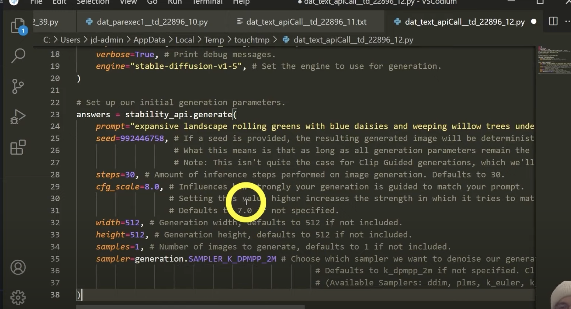Click line number 23 in the gutter
The width and height of the screenshot is (571, 309).
[55, 114]
